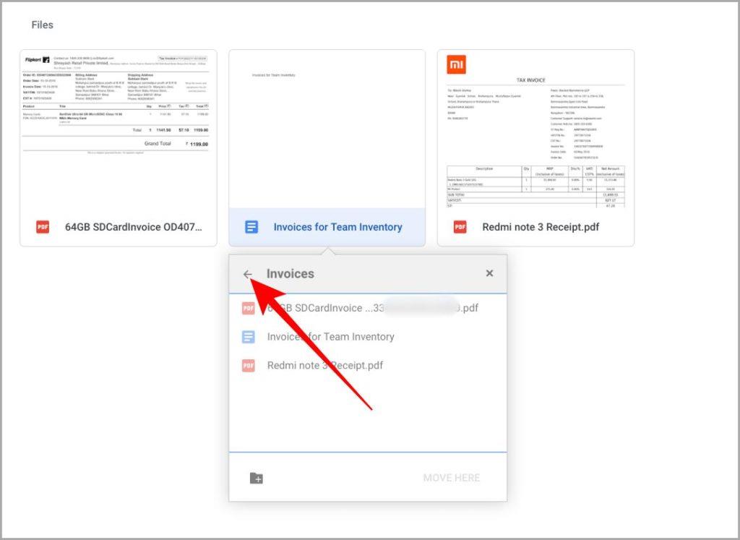The image size is (740, 540).
Task: Click Docs icon on Team Inventory card
Action: coord(251,227)
